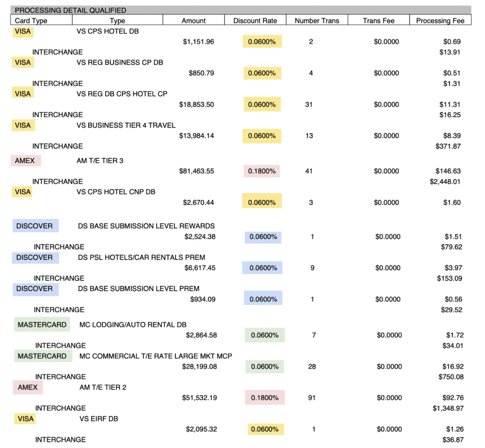Select the $2,448.01 interchange fee
Viewport: 485px width, 448px height.
click(x=446, y=182)
